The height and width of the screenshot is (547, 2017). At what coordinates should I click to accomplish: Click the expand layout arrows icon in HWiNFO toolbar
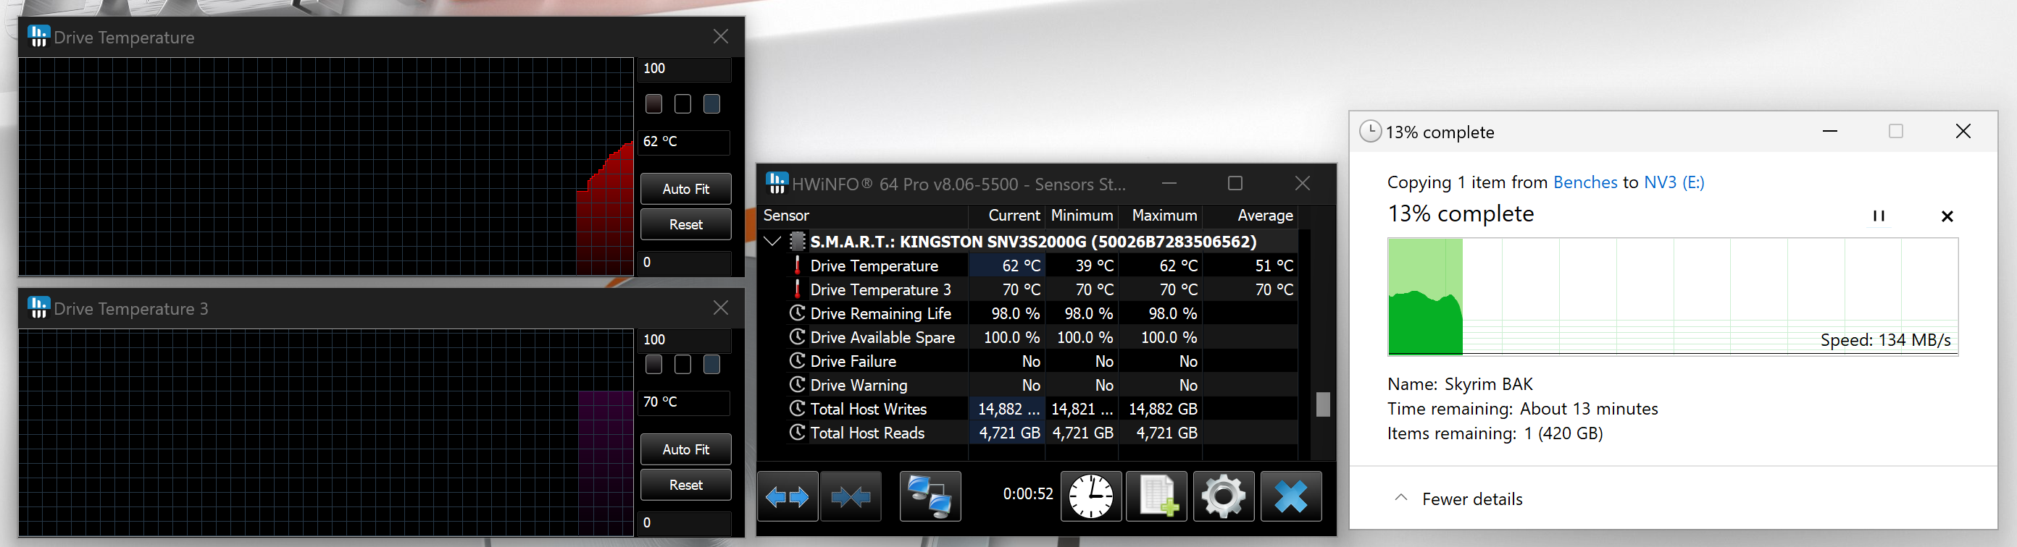(788, 496)
